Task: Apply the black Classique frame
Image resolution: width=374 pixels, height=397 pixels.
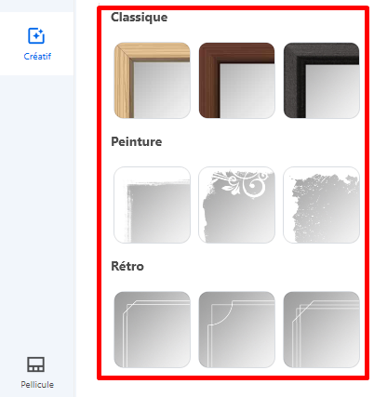Action: (322, 81)
